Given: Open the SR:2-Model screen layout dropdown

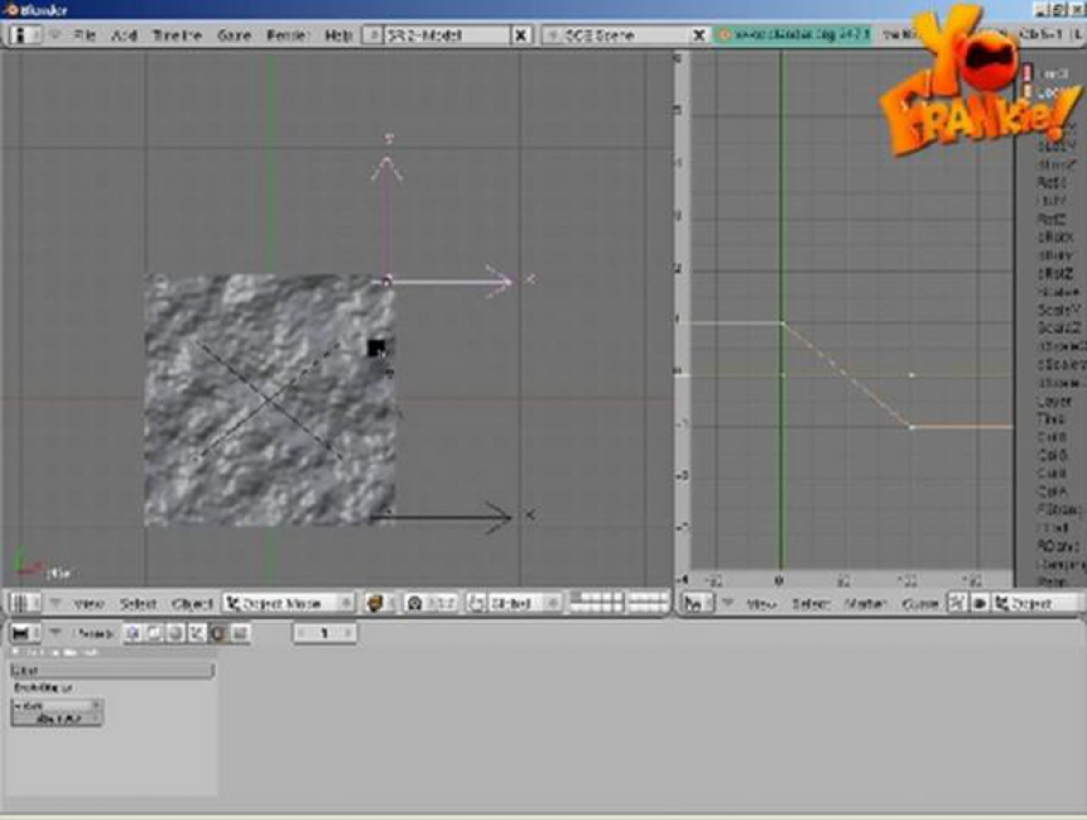Looking at the screenshot, I should click(373, 35).
